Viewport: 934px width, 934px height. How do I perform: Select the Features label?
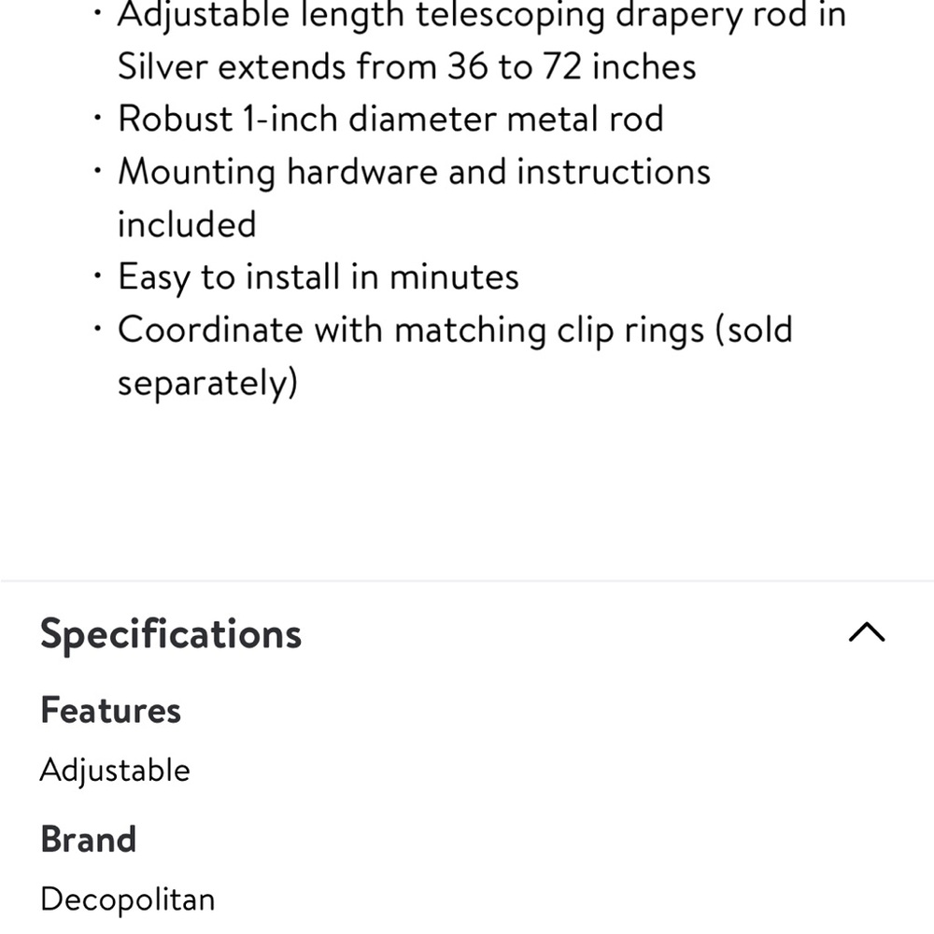point(110,710)
